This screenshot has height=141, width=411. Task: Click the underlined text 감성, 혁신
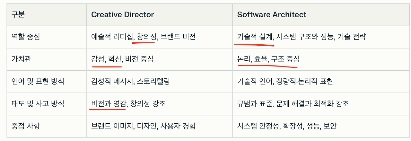(x=106, y=59)
